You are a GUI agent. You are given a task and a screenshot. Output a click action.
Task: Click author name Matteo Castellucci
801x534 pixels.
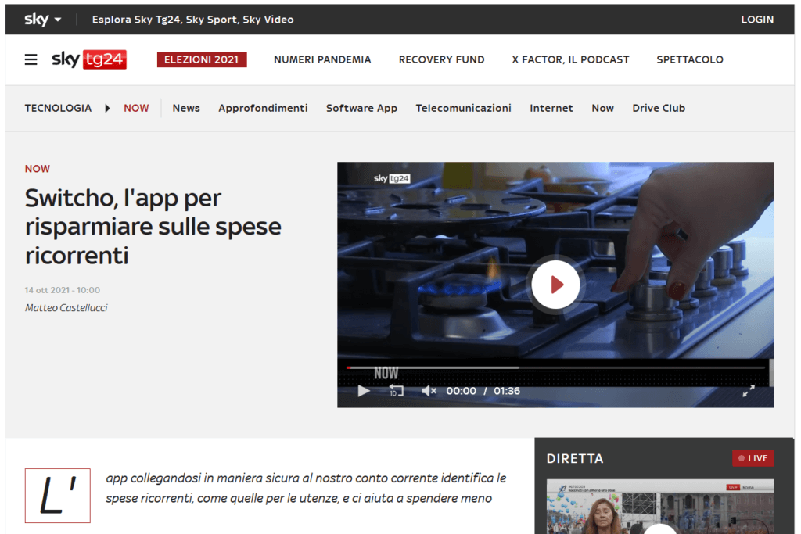[66, 308]
